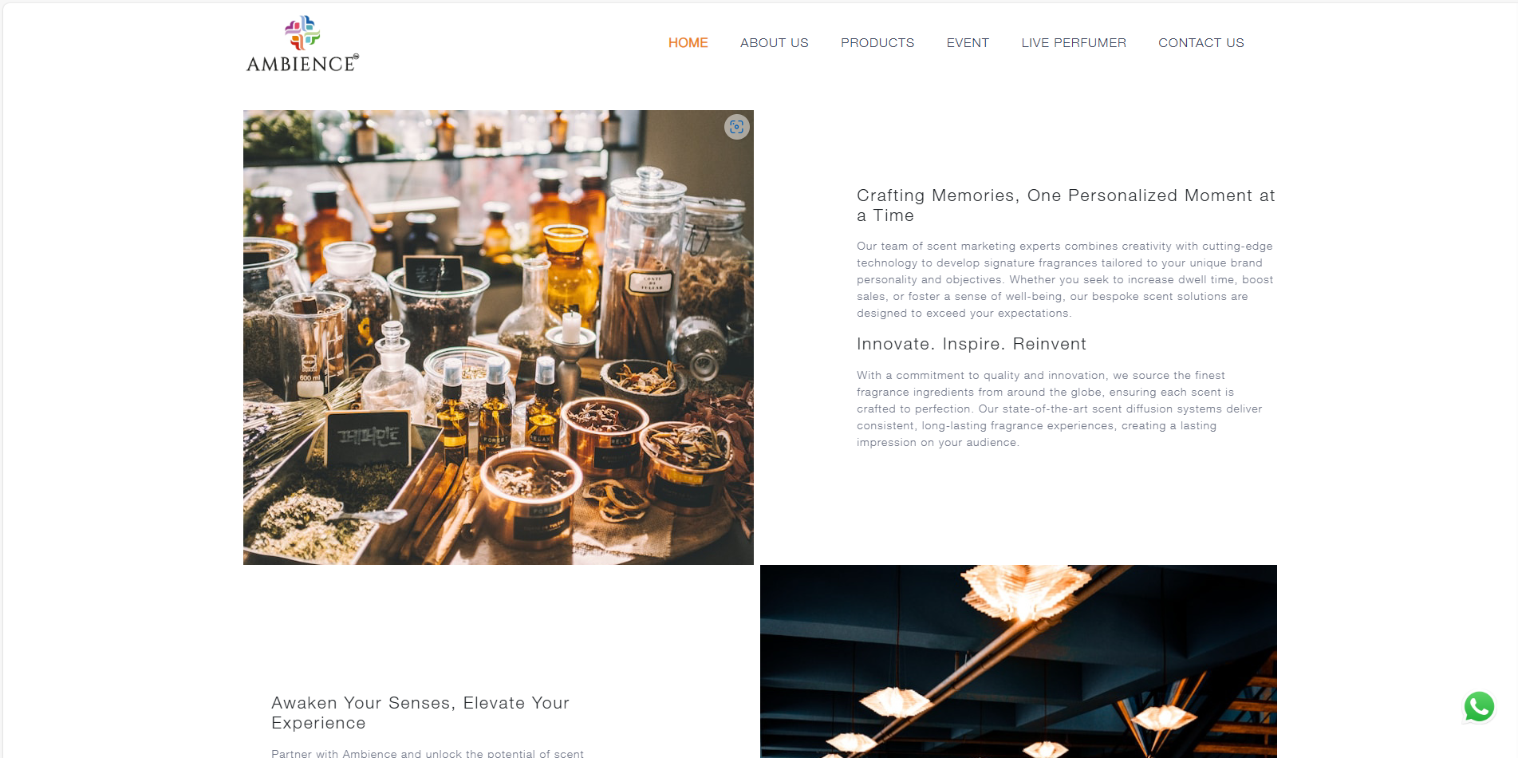This screenshot has width=1518, height=758.
Task: Open the About Us page
Action: (x=775, y=43)
